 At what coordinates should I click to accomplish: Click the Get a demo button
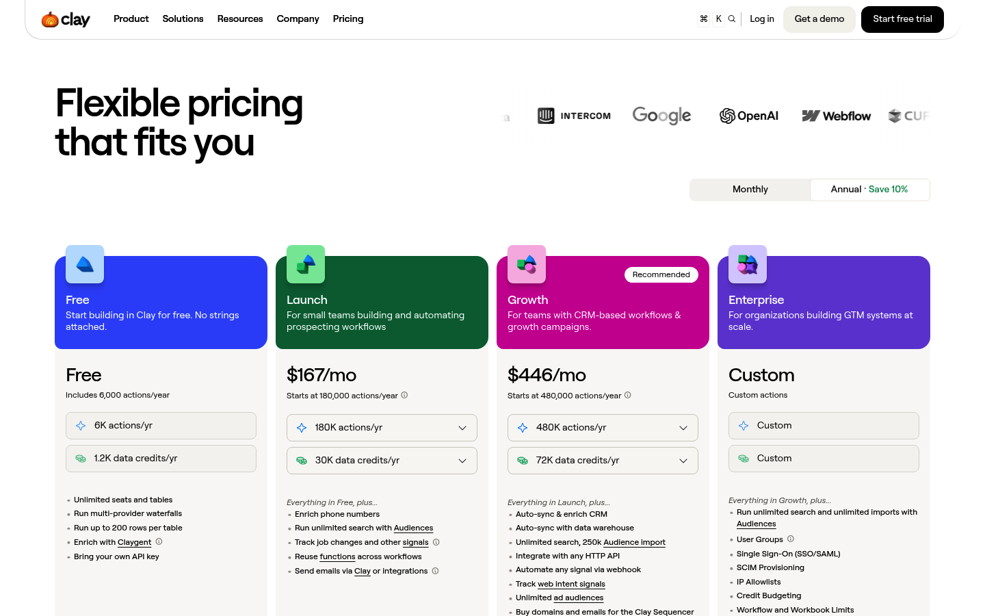(x=819, y=19)
